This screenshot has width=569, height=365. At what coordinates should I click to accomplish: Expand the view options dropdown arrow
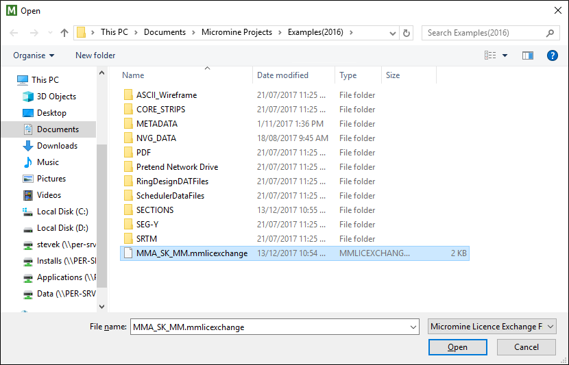point(505,55)
